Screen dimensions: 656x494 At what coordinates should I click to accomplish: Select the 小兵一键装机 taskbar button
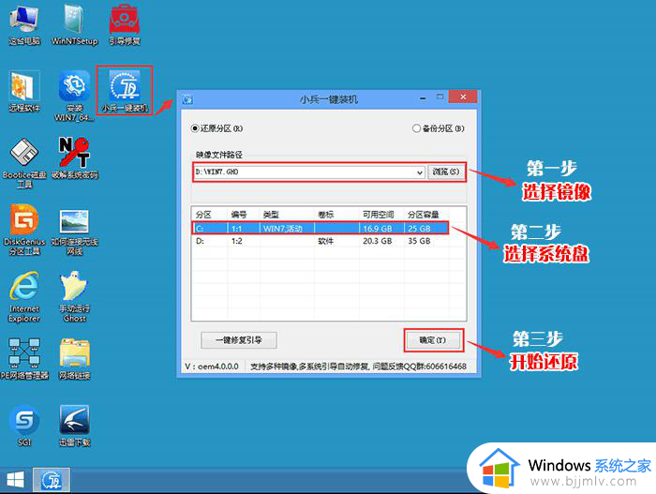[51, 480]
